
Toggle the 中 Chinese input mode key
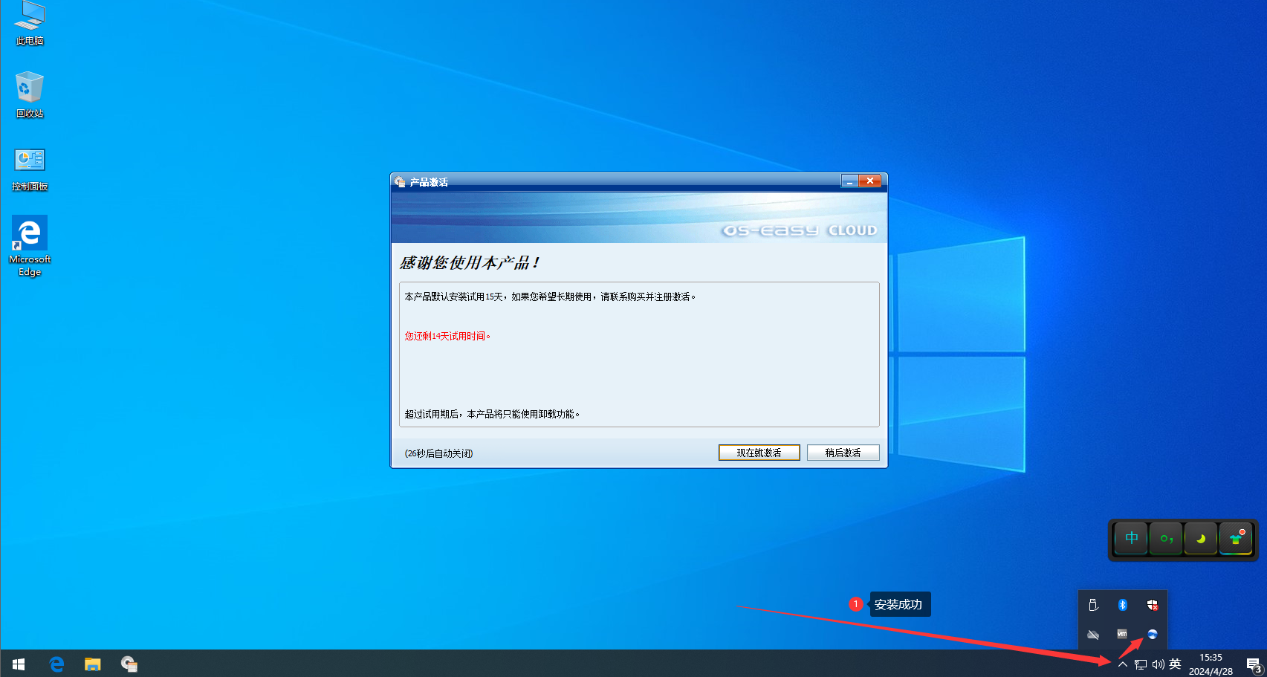[x=1131, y=538]
